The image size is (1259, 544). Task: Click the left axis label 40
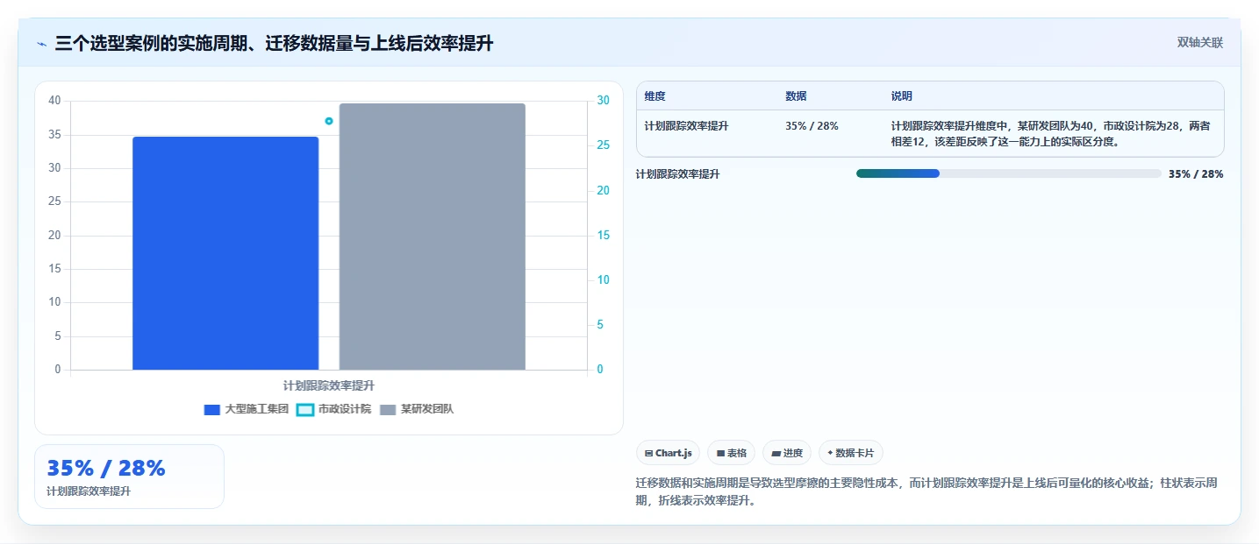click(54, 101)
